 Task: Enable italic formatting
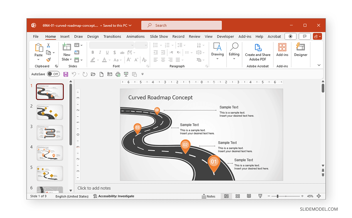pos(100,52)
